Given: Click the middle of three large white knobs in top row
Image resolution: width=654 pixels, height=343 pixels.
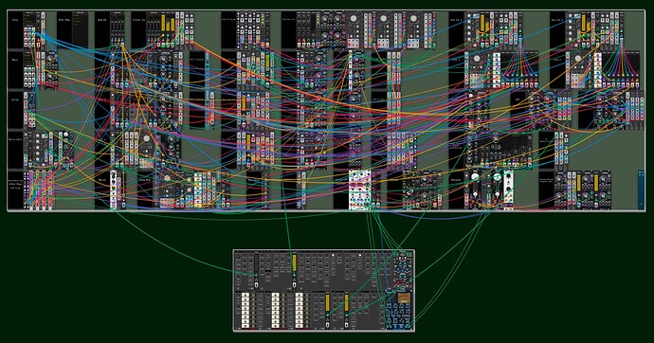Looking at the screenshot, I should (x=383, y=19).
